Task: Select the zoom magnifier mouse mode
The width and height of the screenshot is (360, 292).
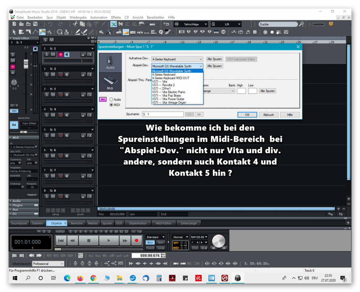Action: coord(108,32)
